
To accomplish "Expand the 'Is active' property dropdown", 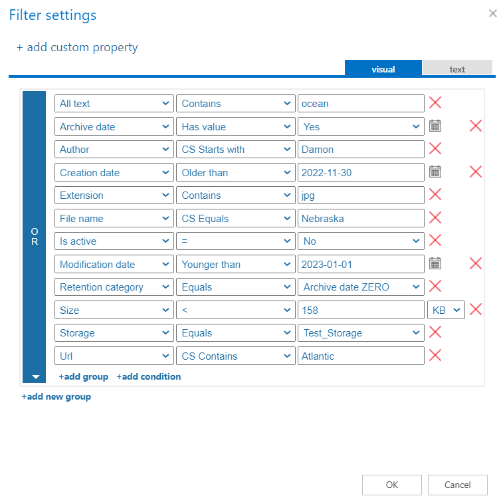I will tap(114, 241).
